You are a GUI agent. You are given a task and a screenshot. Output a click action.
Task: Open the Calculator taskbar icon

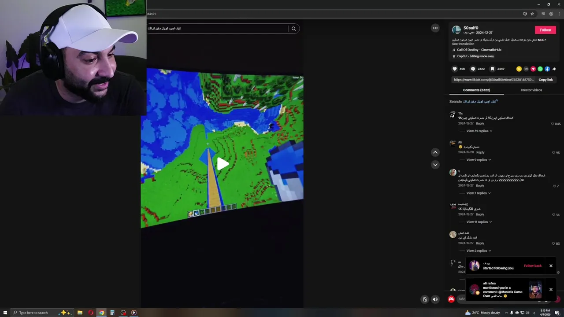point(112,313)
